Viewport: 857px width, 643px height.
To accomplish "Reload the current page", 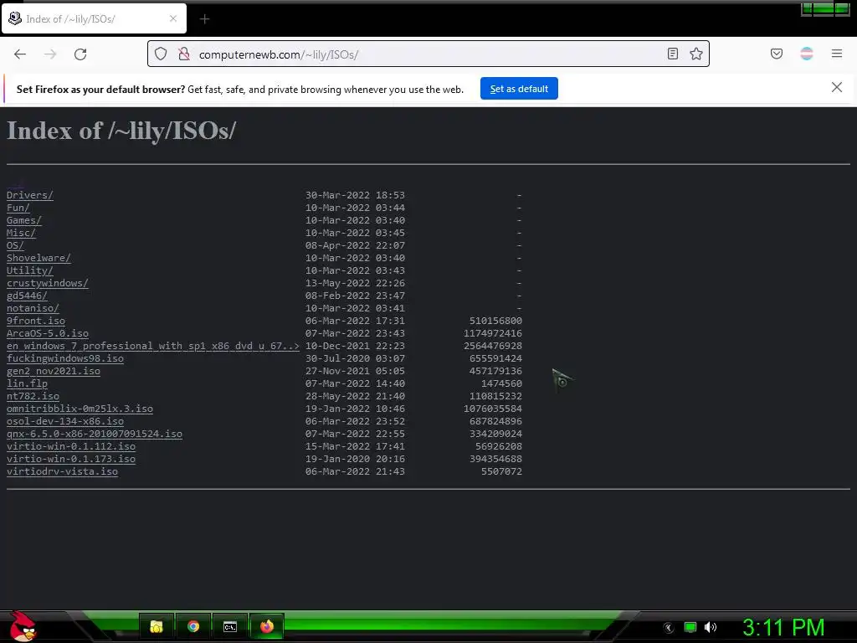I will click(80, 54).
